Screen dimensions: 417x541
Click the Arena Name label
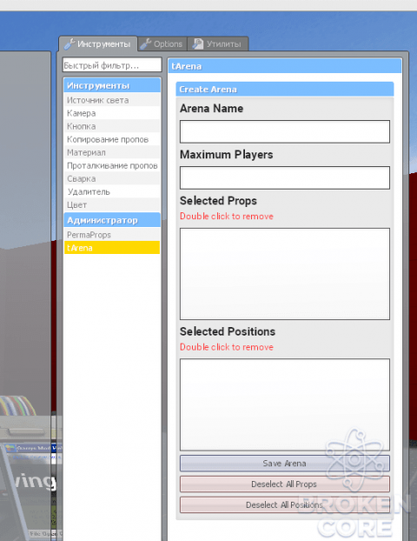click(x=211, y=109)
